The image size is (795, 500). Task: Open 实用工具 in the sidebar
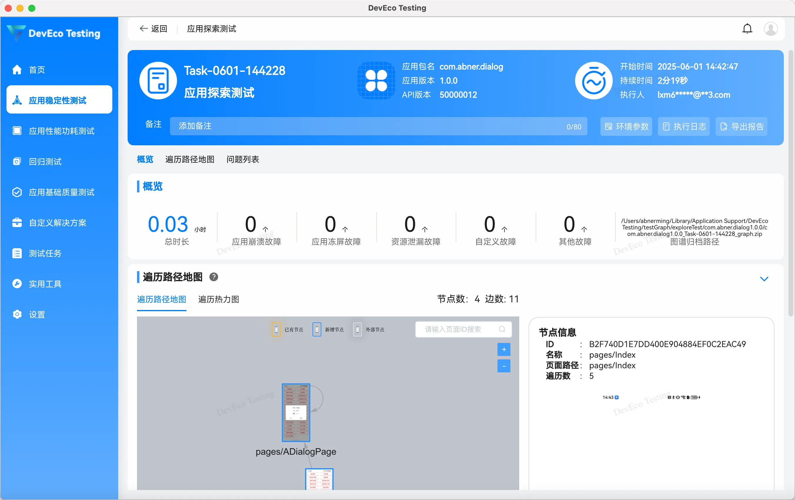pos(45,284)
